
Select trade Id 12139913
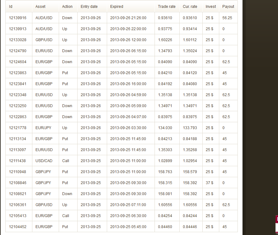point(18,29)
